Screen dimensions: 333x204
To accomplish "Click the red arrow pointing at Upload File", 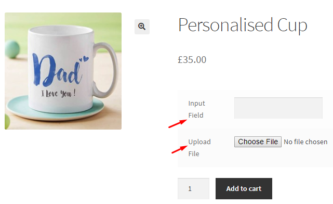I will pos(179,149).
